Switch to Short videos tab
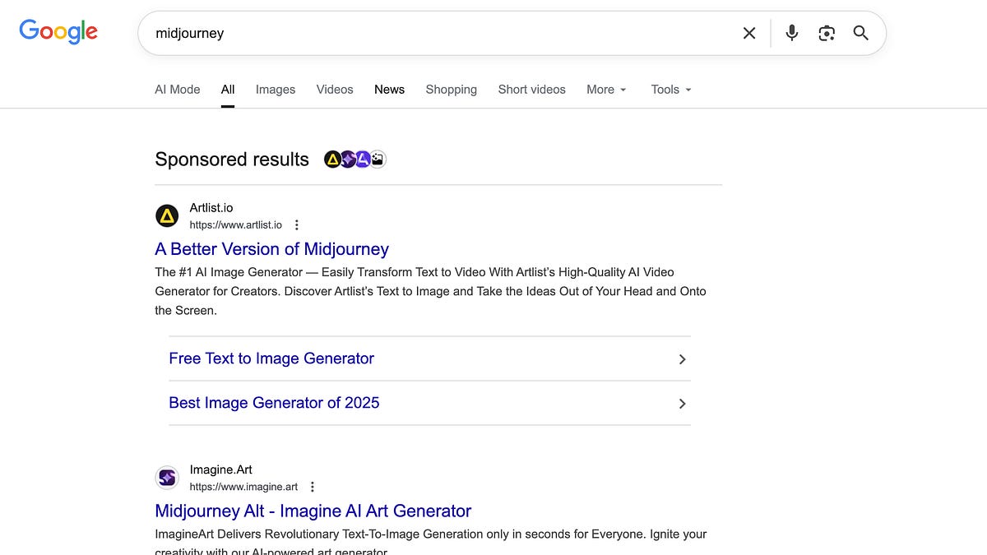 (532, 90)
